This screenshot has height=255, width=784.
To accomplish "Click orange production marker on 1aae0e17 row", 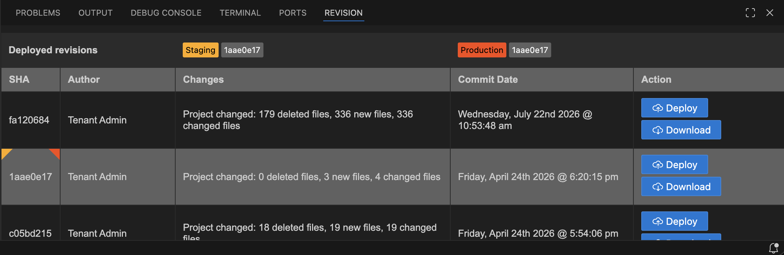I will (56, 153).
